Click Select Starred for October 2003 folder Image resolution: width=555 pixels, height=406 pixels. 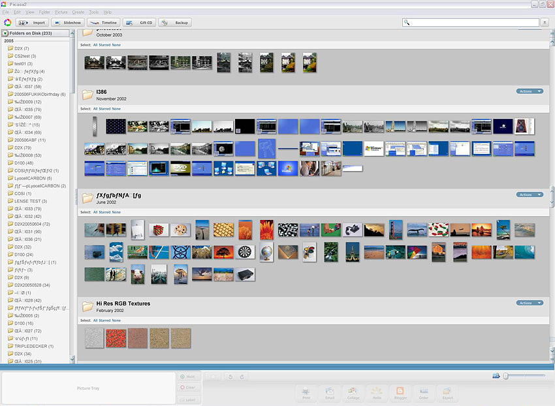coord(104,45)
